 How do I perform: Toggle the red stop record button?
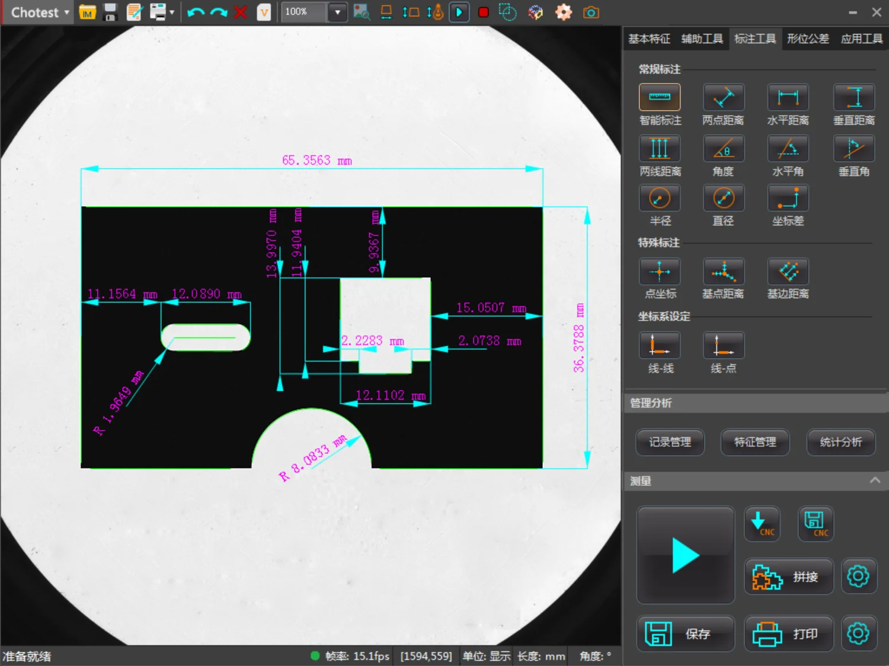click(483, 12)
